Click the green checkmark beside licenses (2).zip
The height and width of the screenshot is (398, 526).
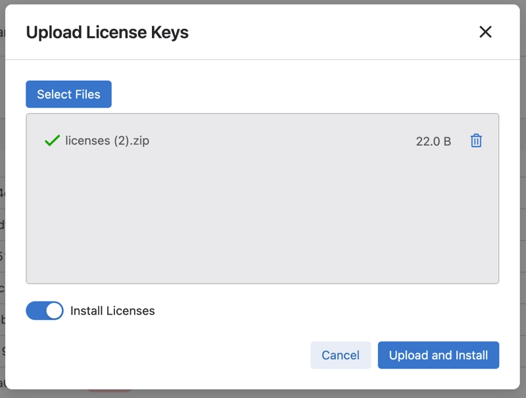52,141
